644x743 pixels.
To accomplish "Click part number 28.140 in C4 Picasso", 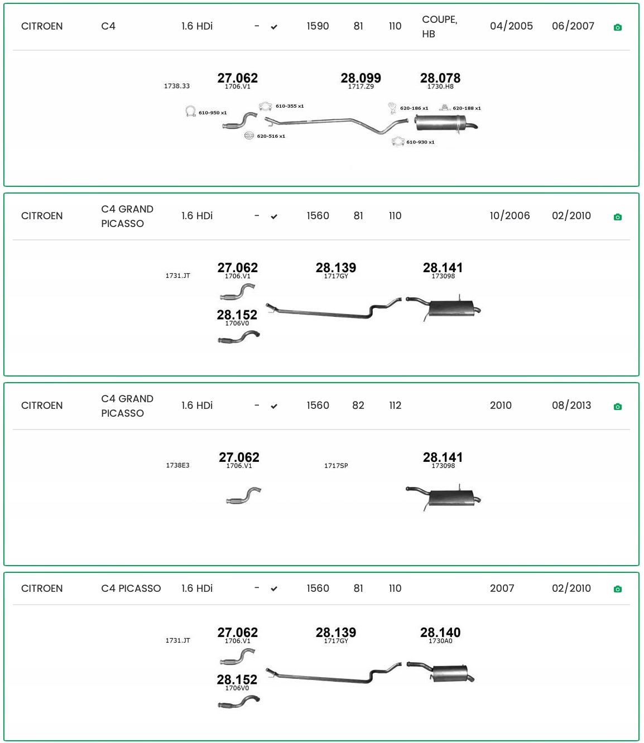I will click(440, 633).
